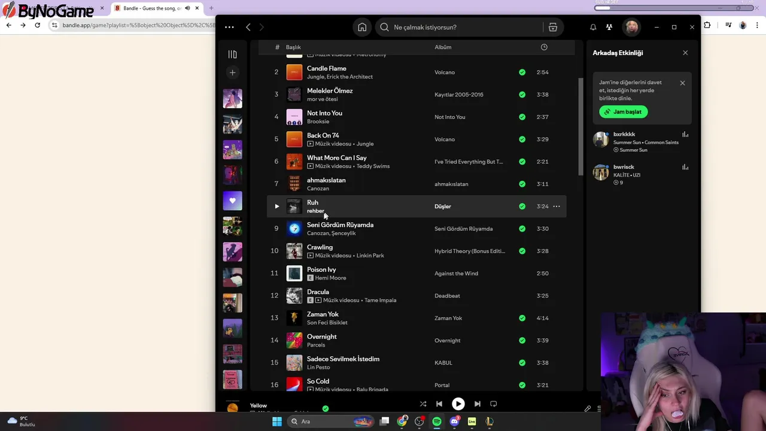Screen dimensions: 766x431
Task: Toggle the Friend Activity icon in the top bar
Action: [x=609, y=27]
